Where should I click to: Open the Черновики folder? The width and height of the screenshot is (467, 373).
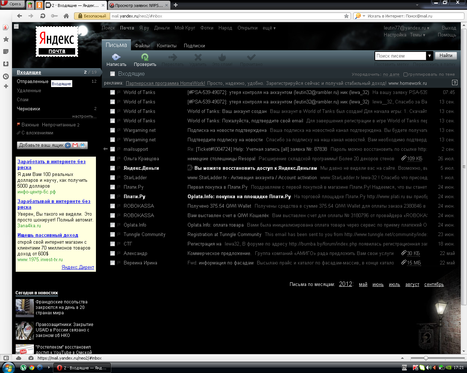(x=28, y=109)
